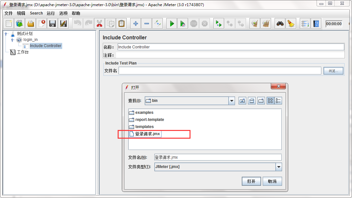This screenshot has height=198, width=352.
Task: Select the examples folder
Action: coord(141,113)
